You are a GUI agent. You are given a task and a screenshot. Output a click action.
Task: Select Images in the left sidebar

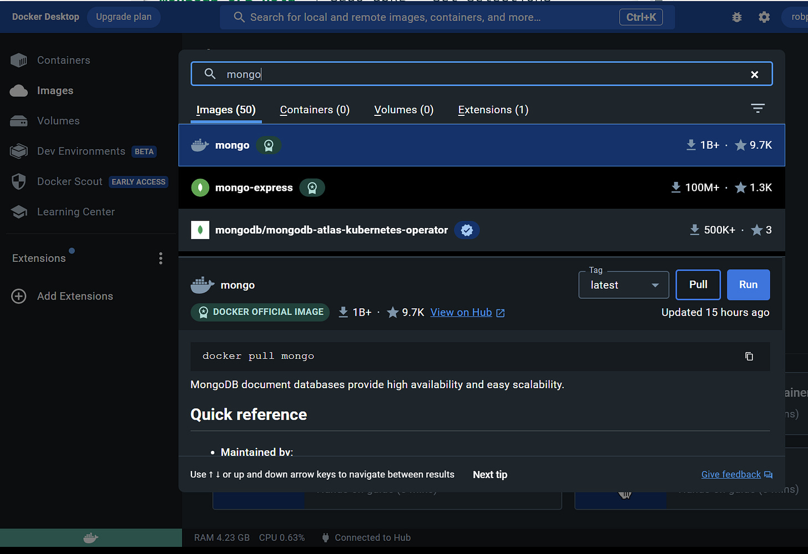(55, 91)
